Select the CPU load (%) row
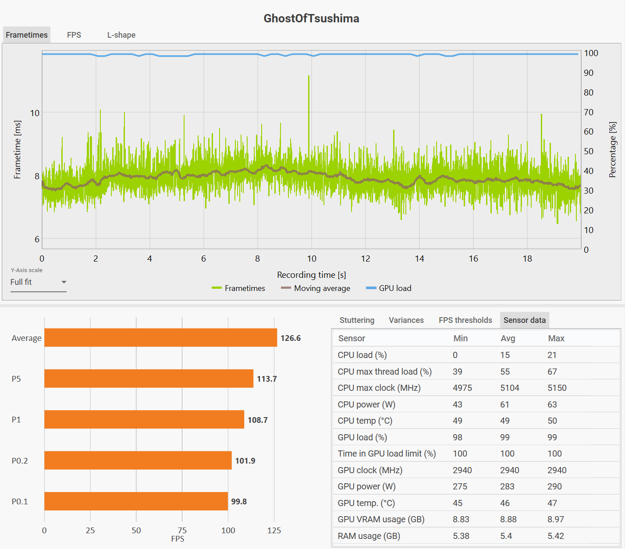Viewport: 625px width, 549px height. point(476,355)
